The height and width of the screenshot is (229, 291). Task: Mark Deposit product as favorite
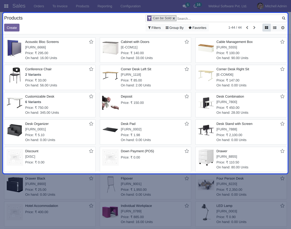tap(187, 97)
